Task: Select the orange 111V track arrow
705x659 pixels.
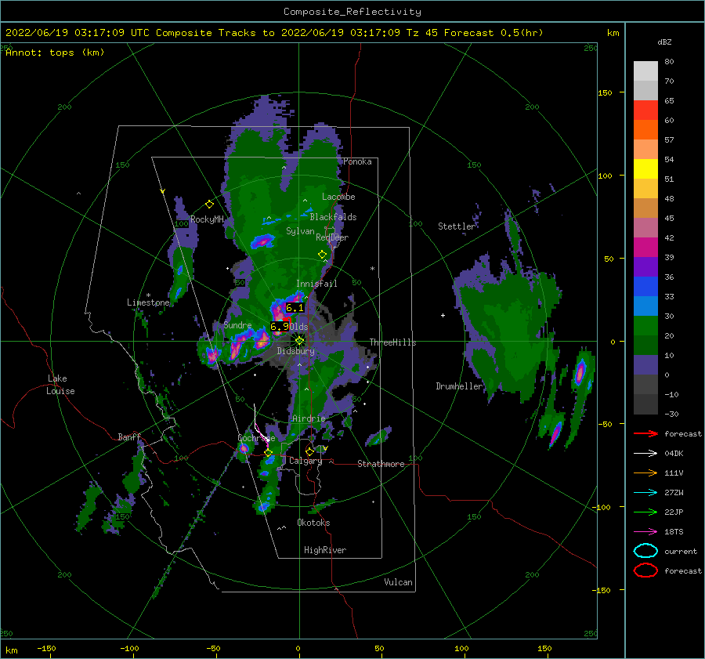Action: [645, 473]
